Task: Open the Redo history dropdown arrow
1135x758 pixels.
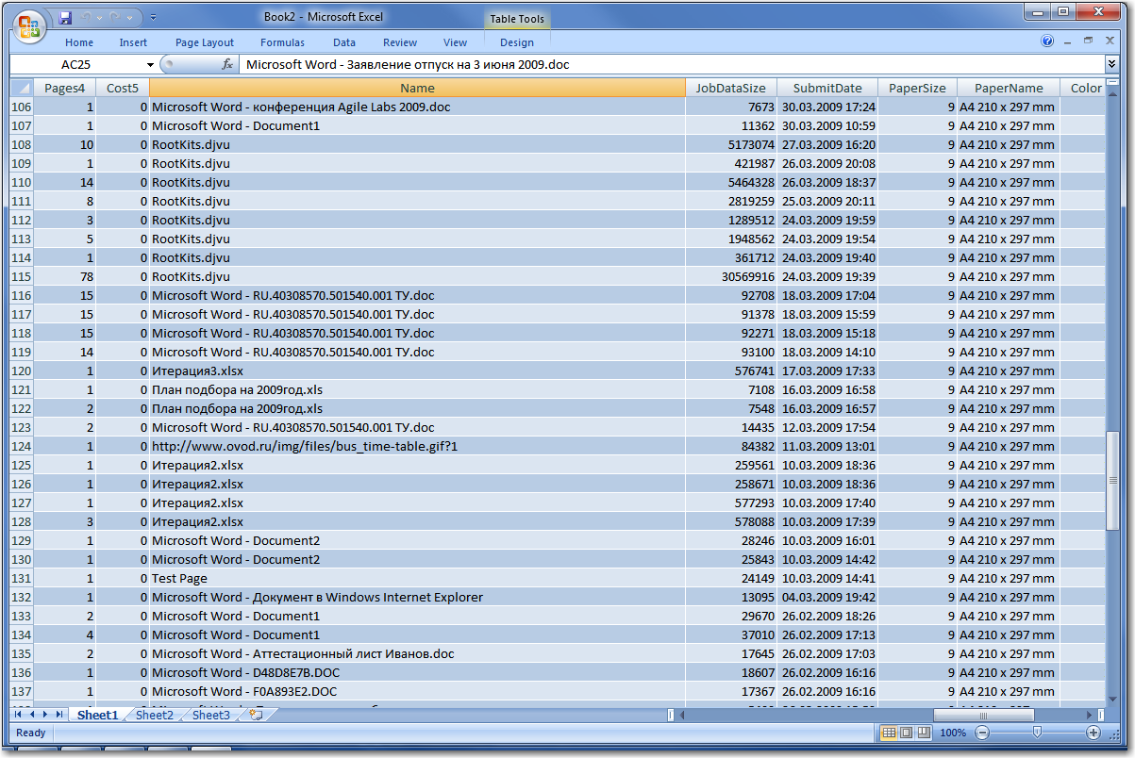Action: tap(127, 18)
